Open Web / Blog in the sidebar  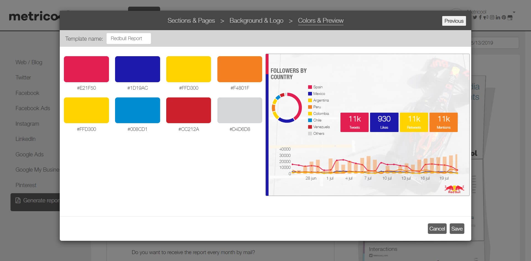click(29, 62)
